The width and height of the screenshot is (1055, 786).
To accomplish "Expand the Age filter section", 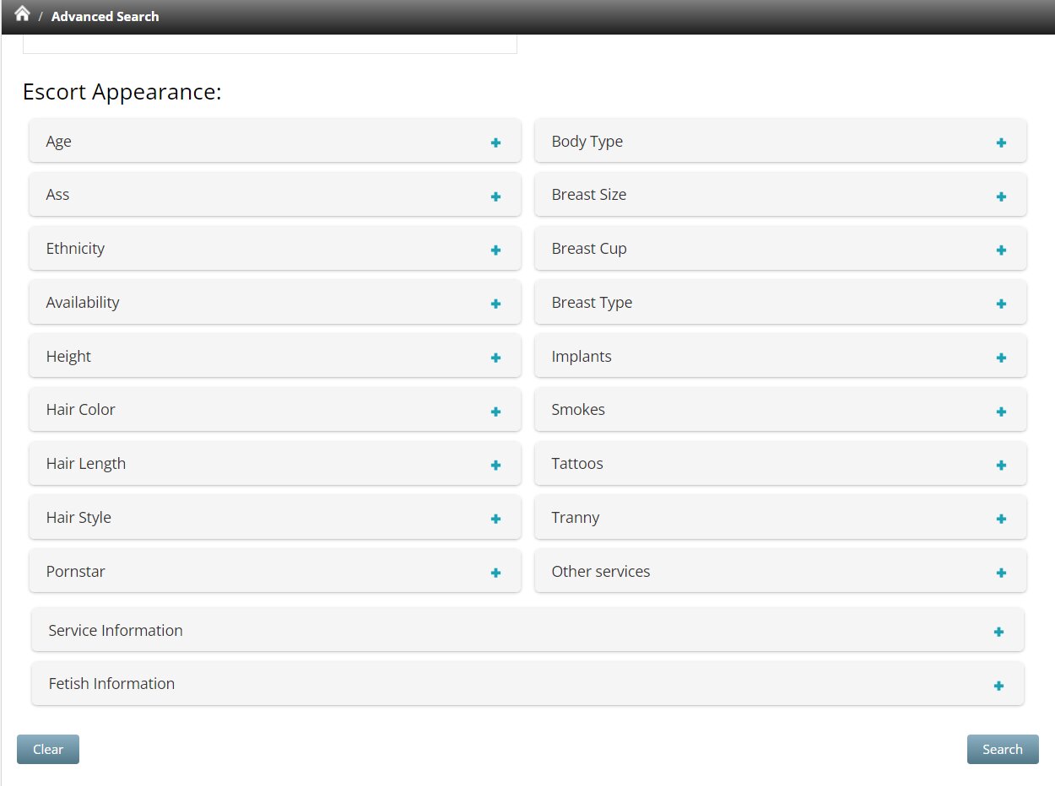I will 274,141.
